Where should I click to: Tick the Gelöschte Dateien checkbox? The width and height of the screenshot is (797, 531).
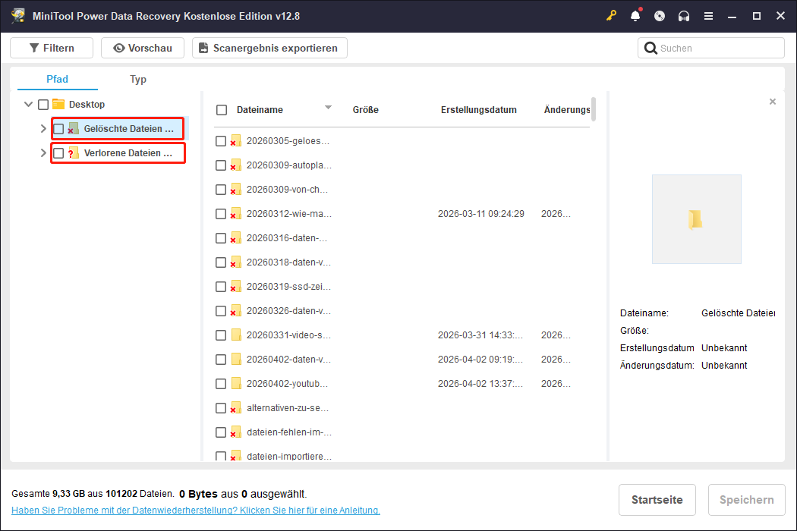coord(58,128)
